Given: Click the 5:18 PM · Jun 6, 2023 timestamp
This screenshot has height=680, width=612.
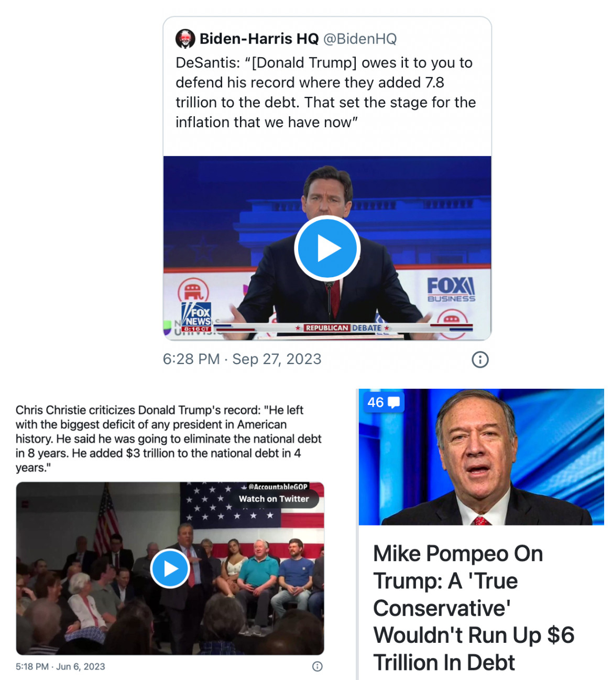Looking at the screenshot, I should (x=60, y=666).
